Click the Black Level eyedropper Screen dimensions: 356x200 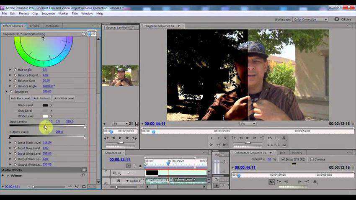[52, 105]
